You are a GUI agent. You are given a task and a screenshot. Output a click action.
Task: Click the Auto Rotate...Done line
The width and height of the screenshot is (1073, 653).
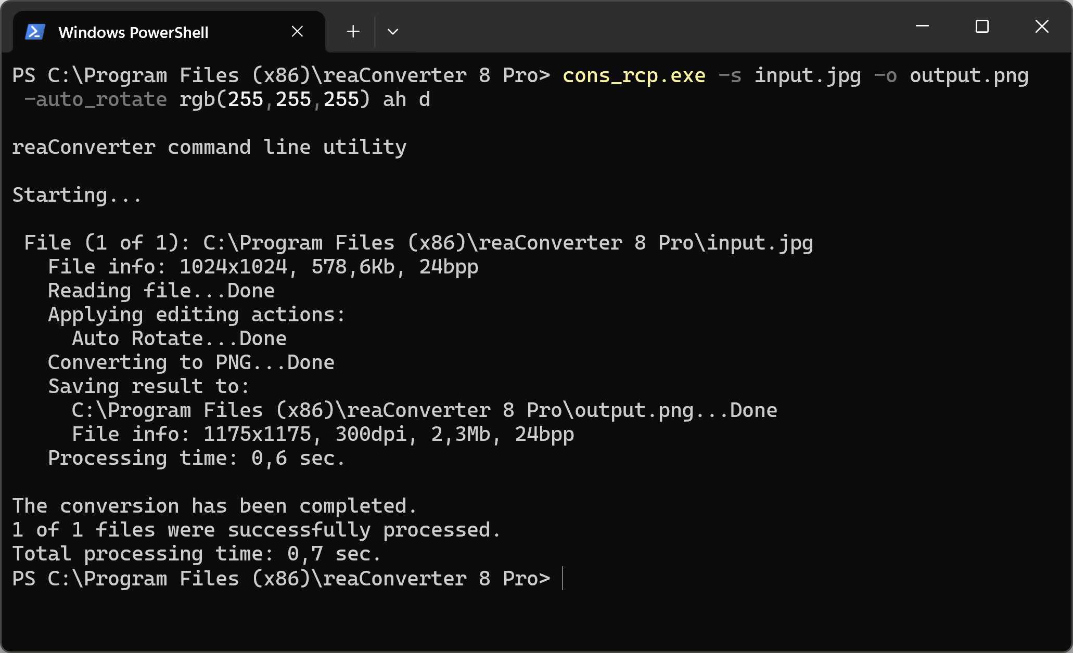179,339
